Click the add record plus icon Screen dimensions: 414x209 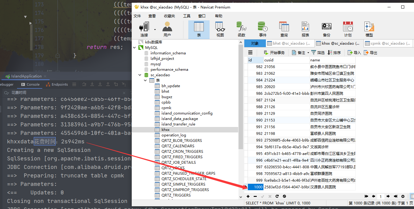point(248,197)
